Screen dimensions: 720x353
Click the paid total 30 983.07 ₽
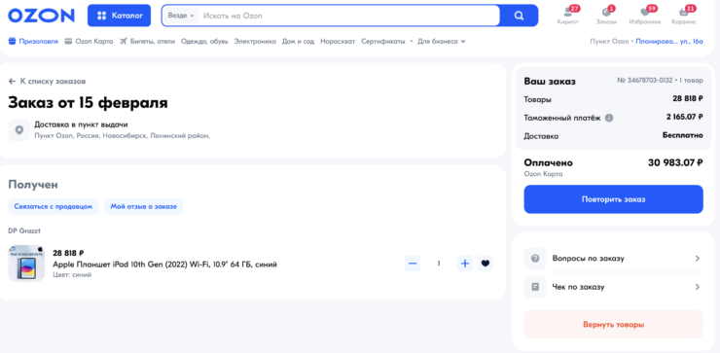pyautogui.click(x=675, y=162)
